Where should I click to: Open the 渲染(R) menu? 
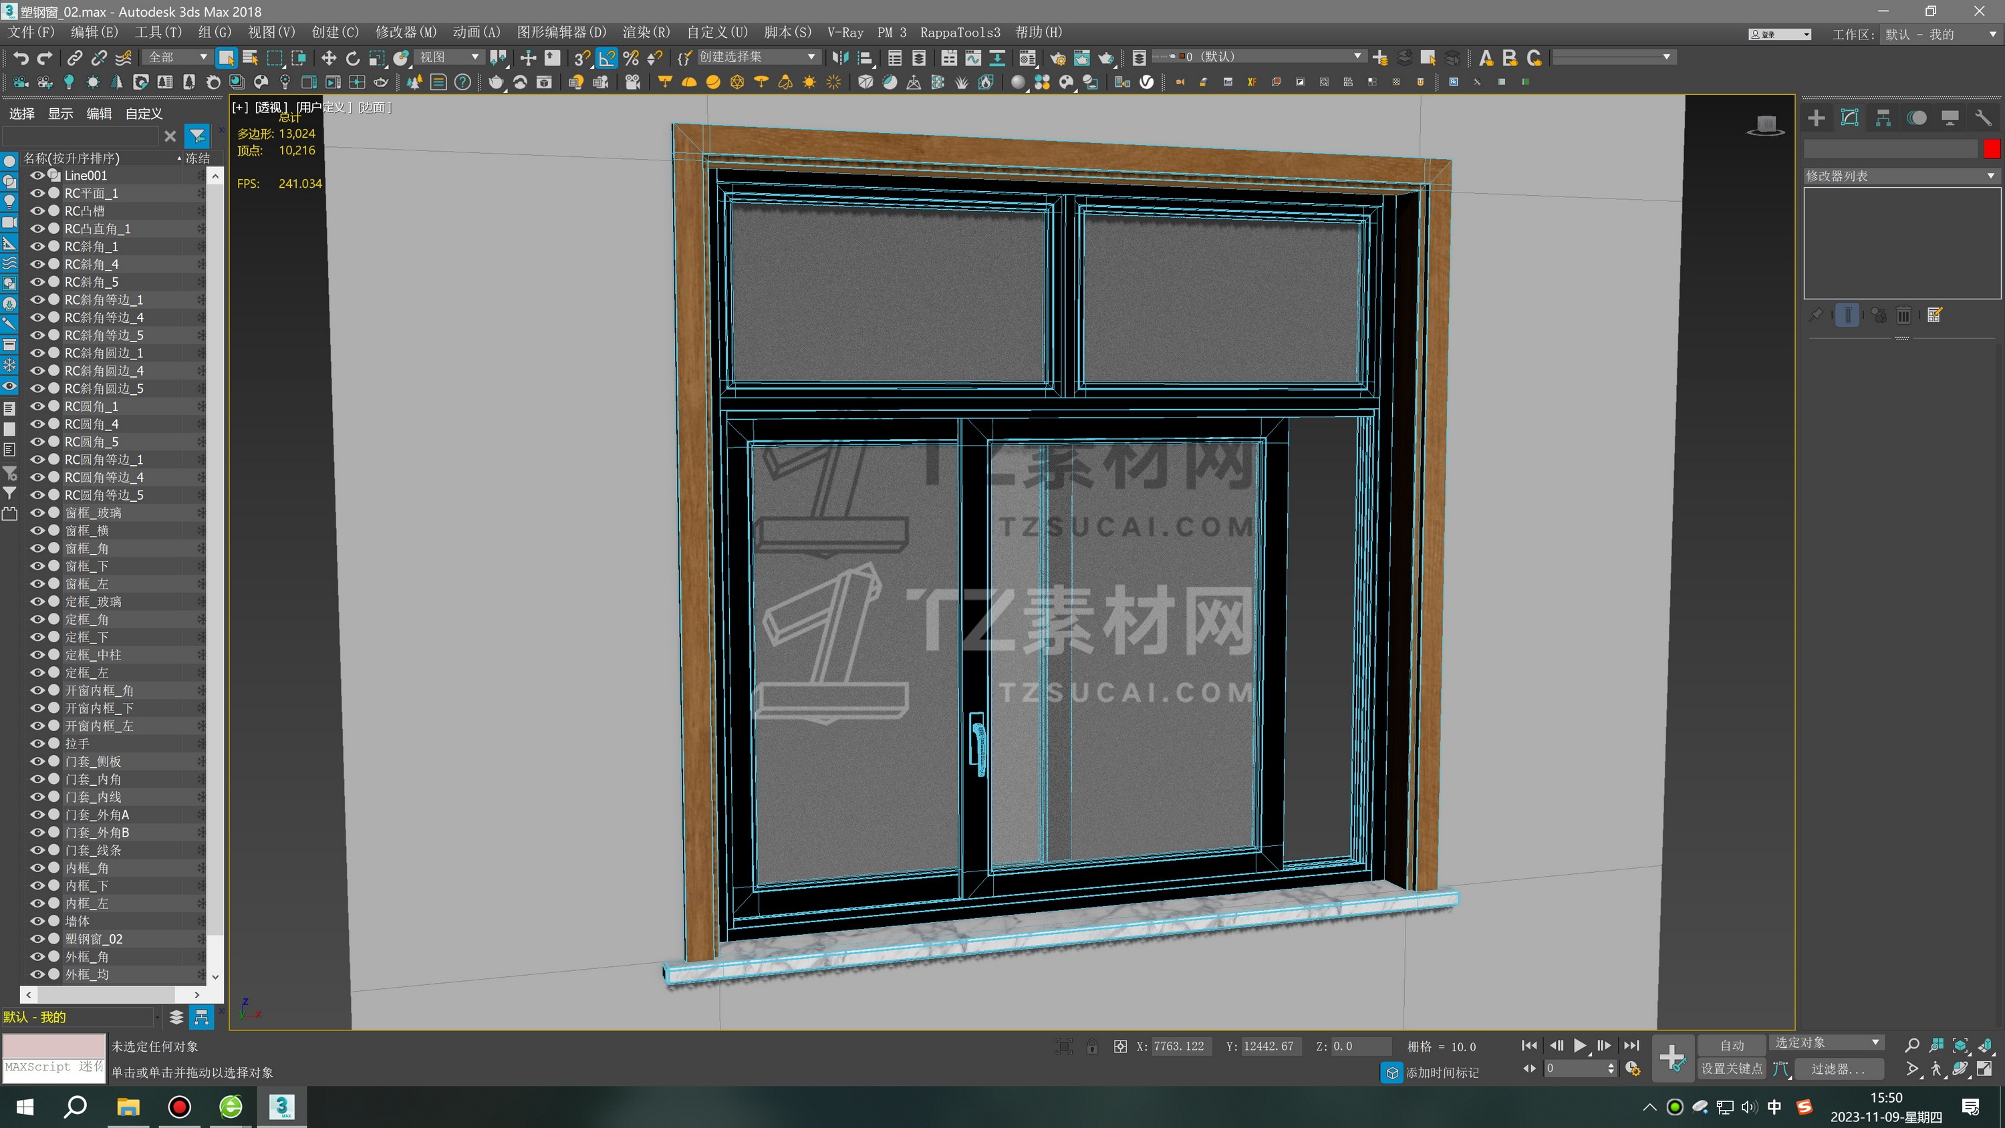point(645,33)
